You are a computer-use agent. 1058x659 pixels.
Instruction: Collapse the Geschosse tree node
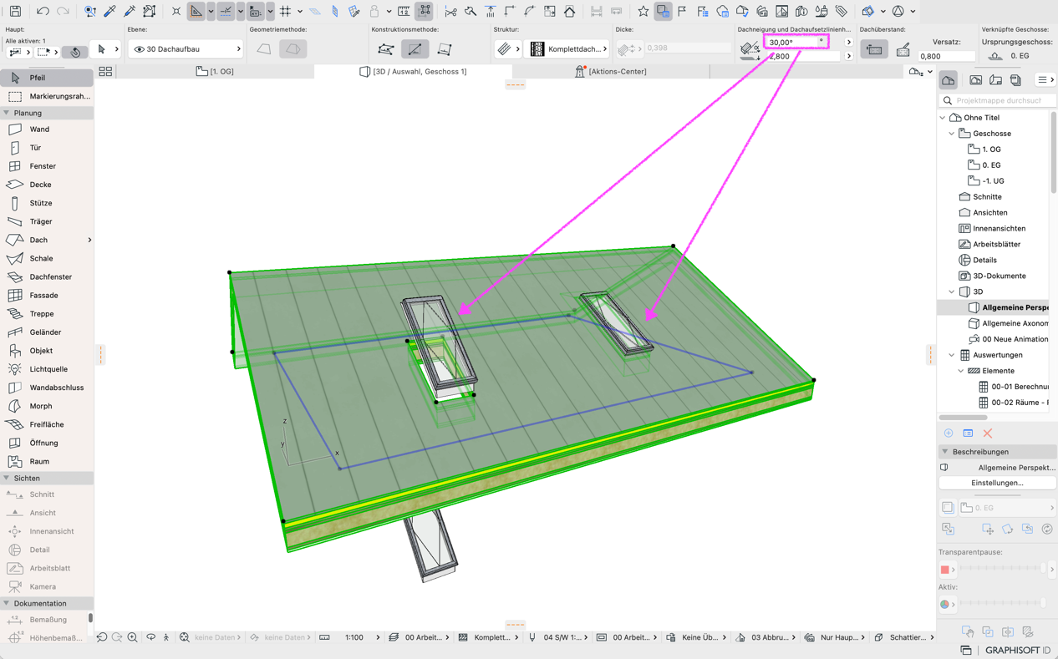tap(952, 134)
